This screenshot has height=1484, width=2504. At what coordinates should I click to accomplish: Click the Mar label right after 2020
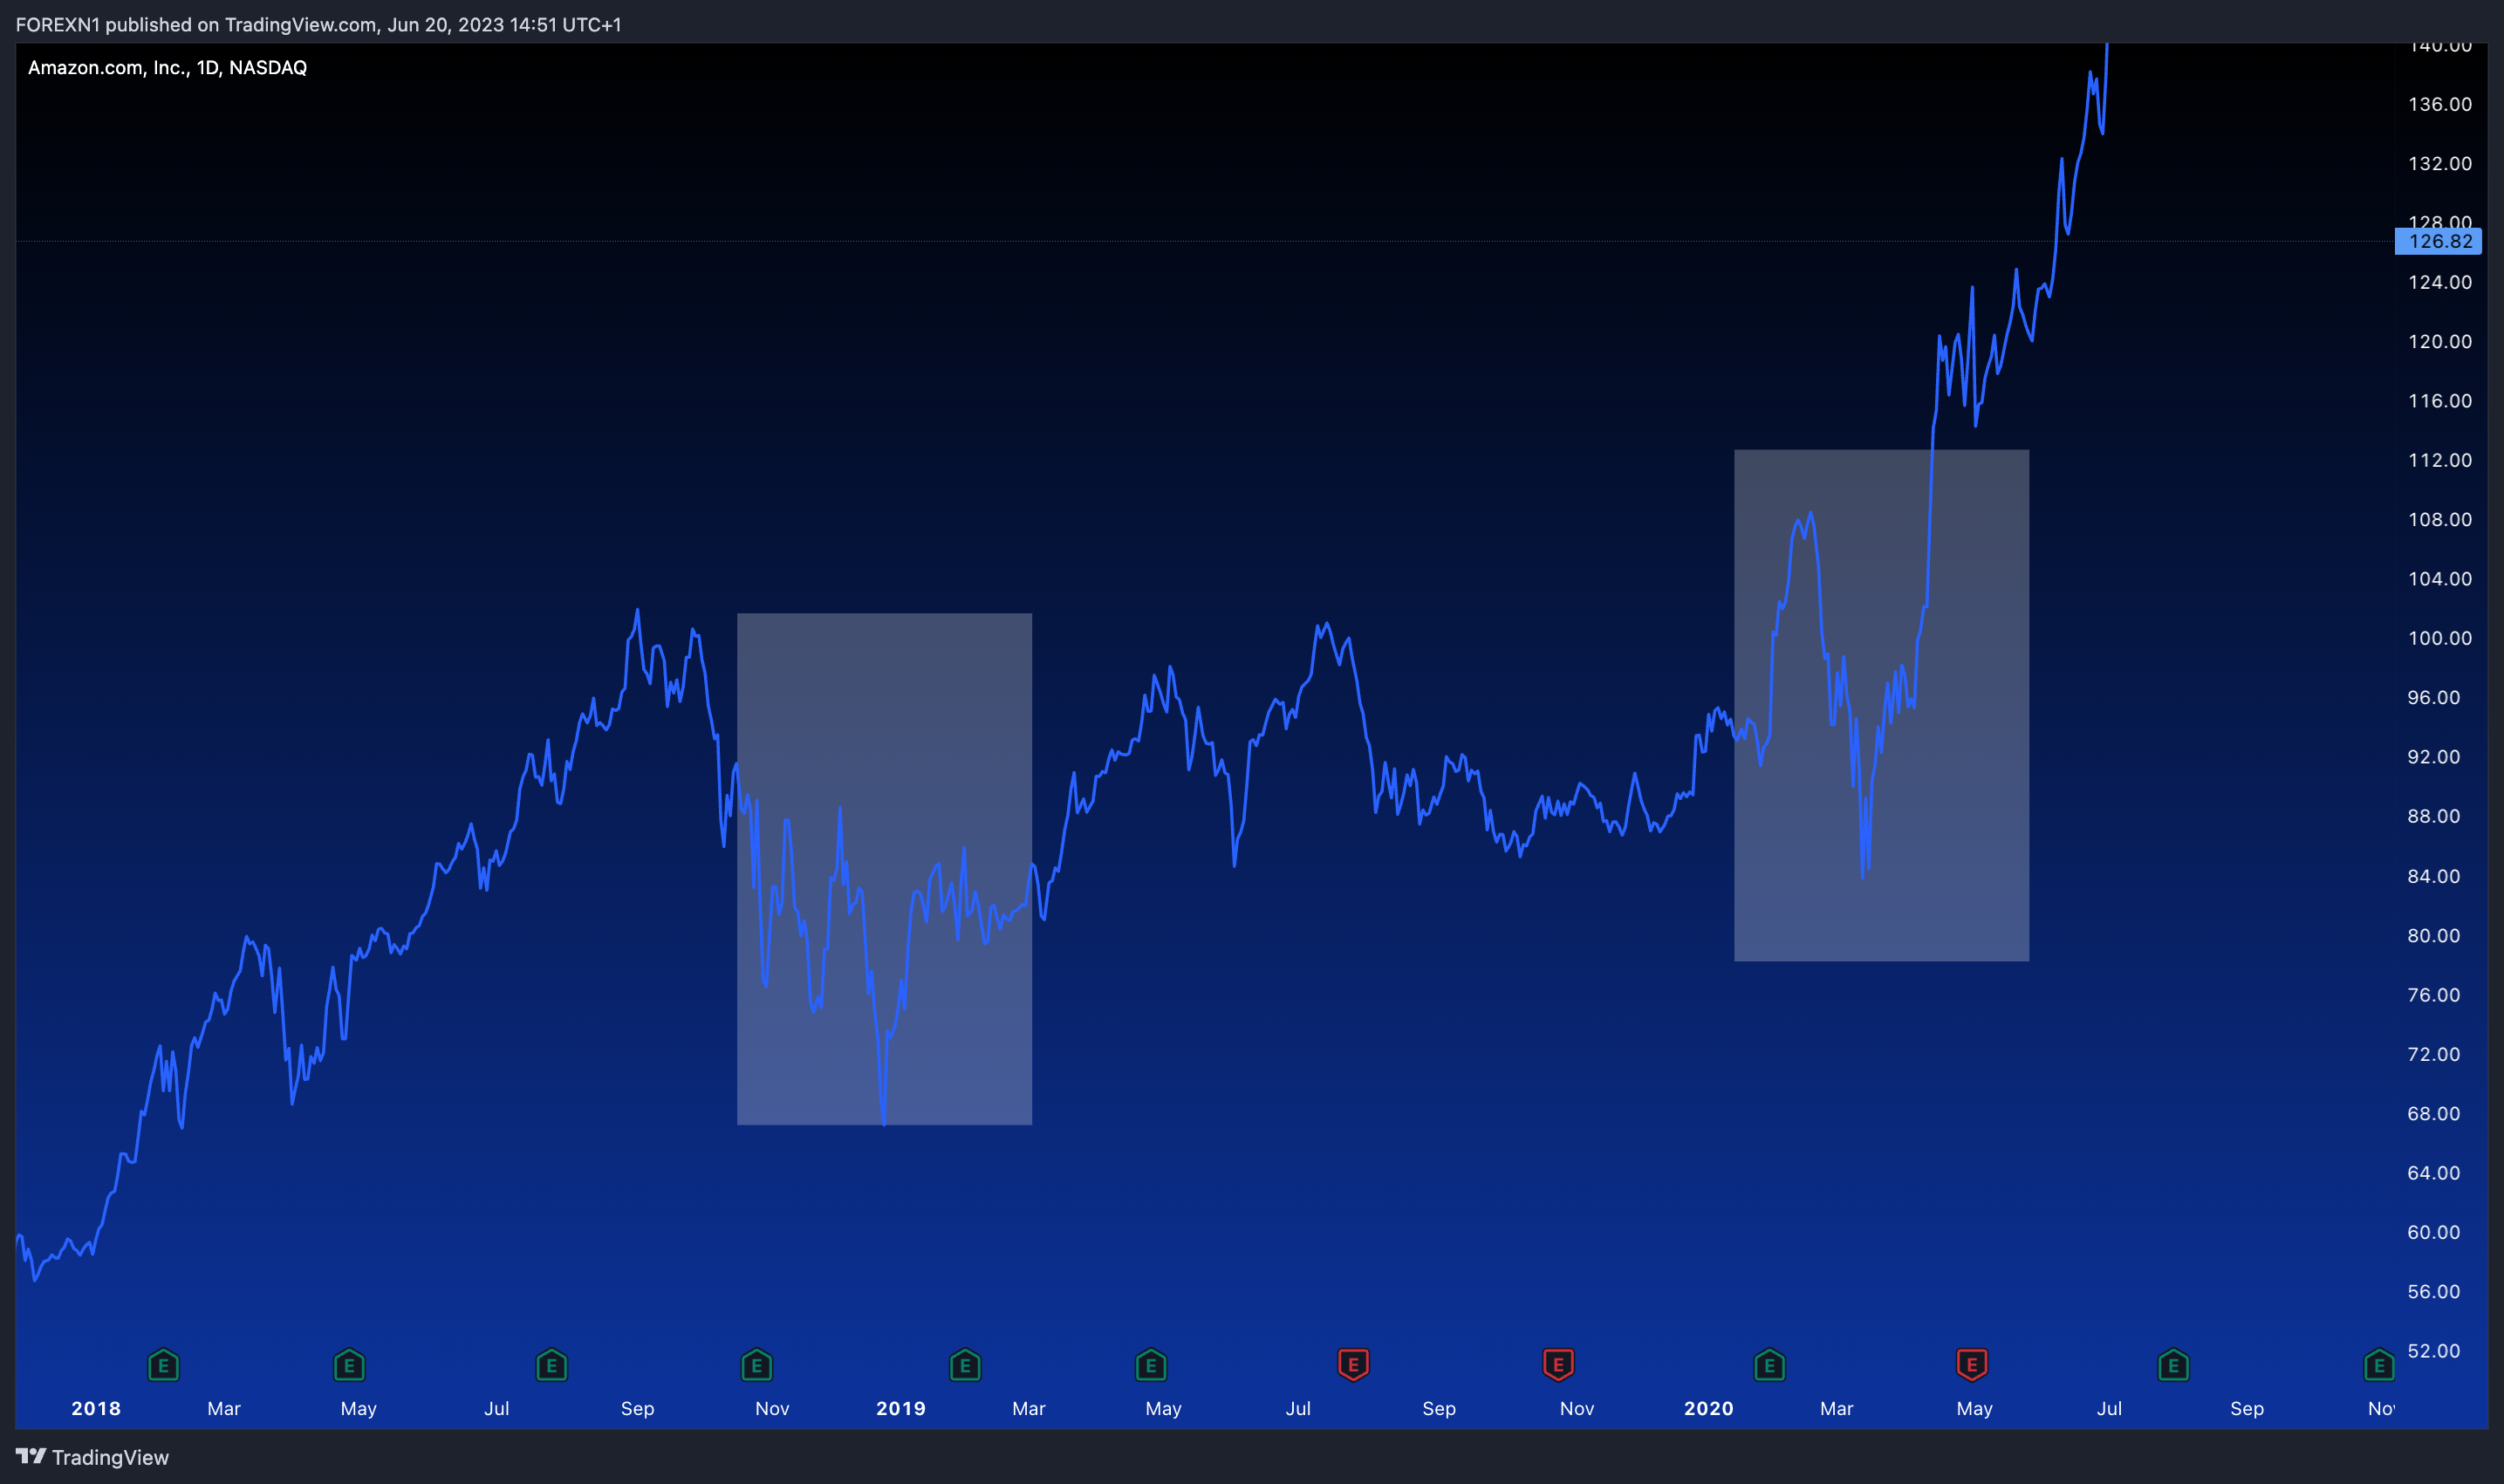1837,1409
